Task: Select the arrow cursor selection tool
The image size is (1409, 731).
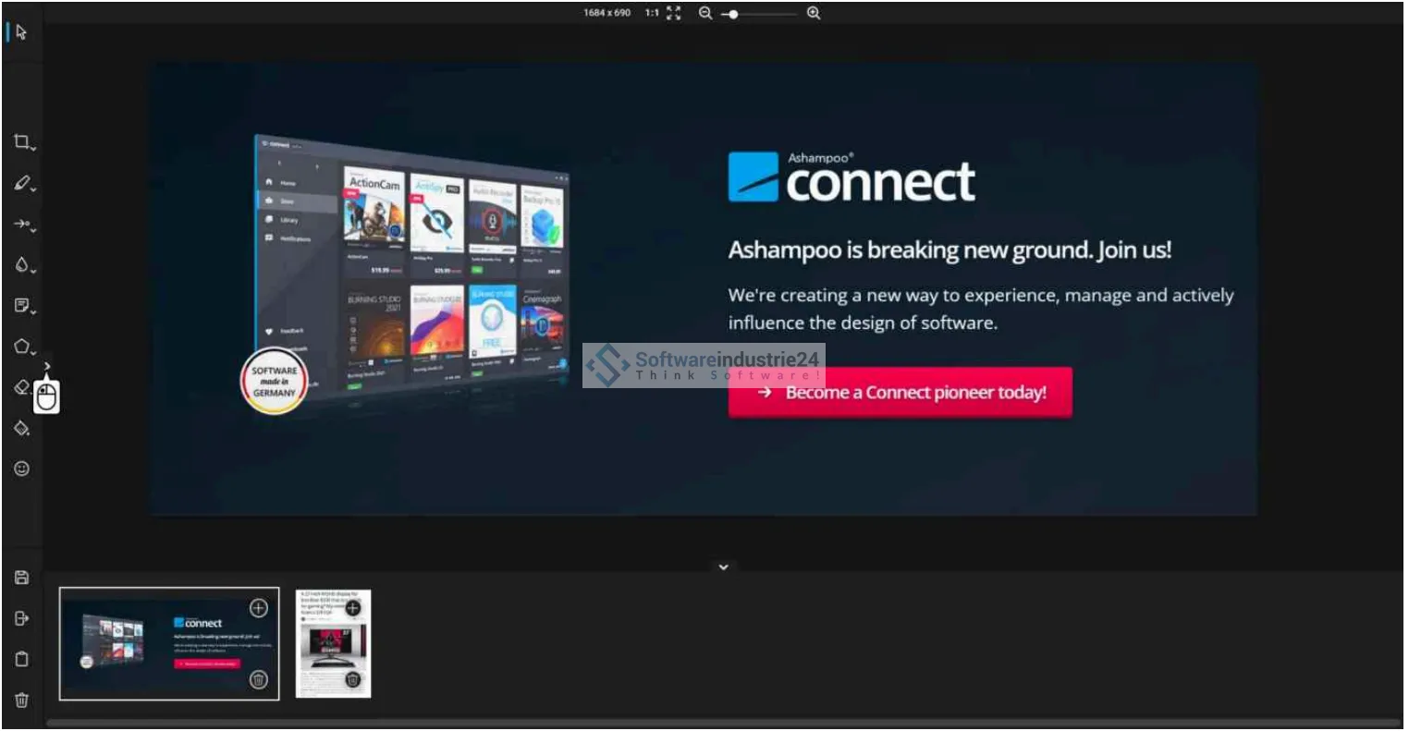Action: (21, 32)
